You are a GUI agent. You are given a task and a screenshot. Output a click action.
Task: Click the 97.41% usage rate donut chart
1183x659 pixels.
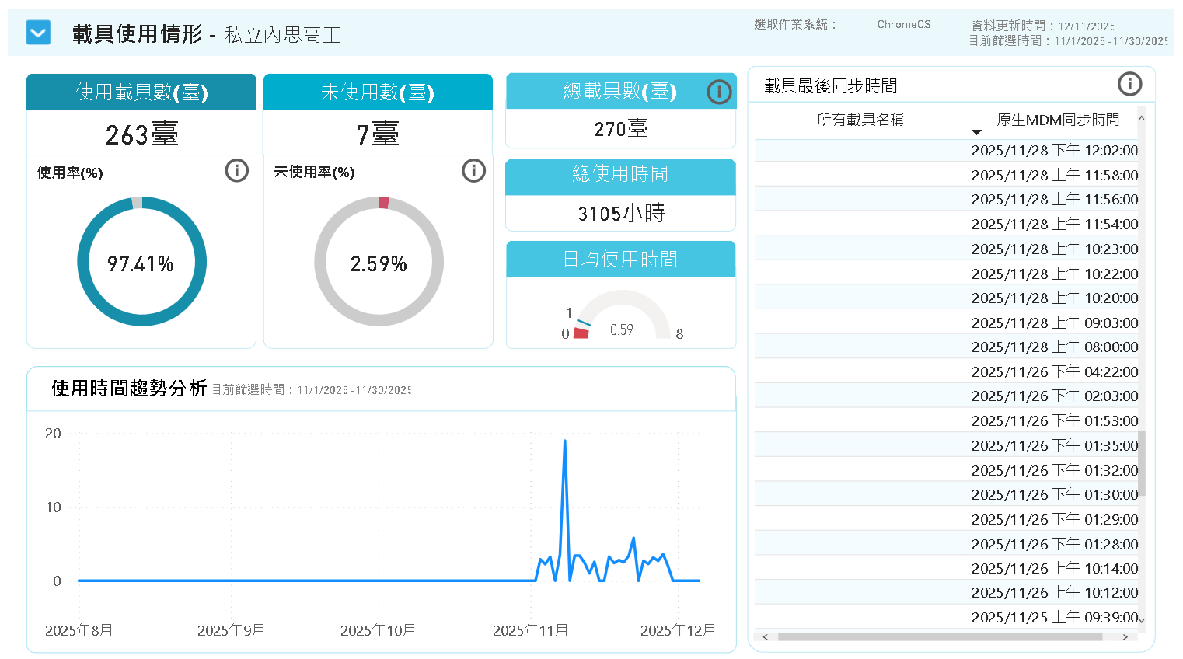tap(141, 262)
